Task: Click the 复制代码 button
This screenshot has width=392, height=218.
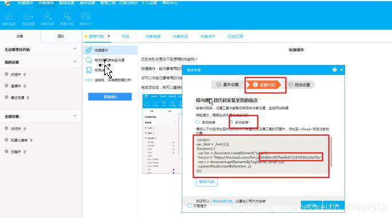Action: coord(206,182)
